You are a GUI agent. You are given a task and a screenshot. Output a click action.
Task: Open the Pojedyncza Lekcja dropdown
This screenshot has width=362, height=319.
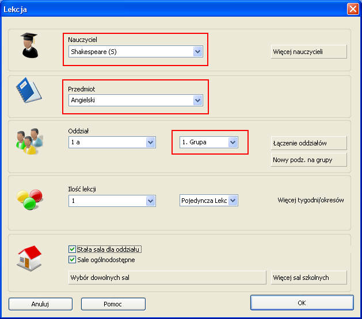coord(209,201)
